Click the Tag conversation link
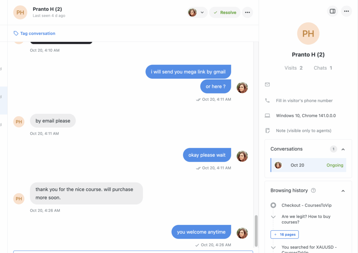 point(38,34)
